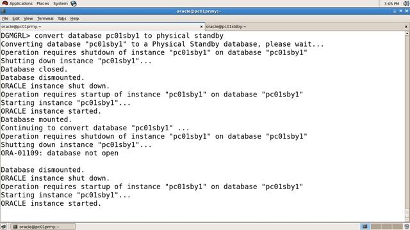Click the scrollbar up arrow
Viewport: 410px width, 230px height.
pos(407,33)
